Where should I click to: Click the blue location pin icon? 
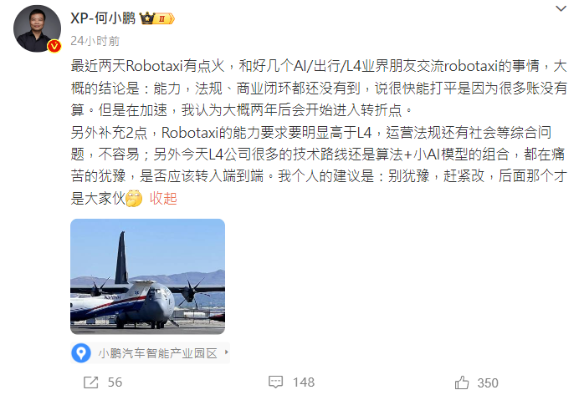coord(81,353)
